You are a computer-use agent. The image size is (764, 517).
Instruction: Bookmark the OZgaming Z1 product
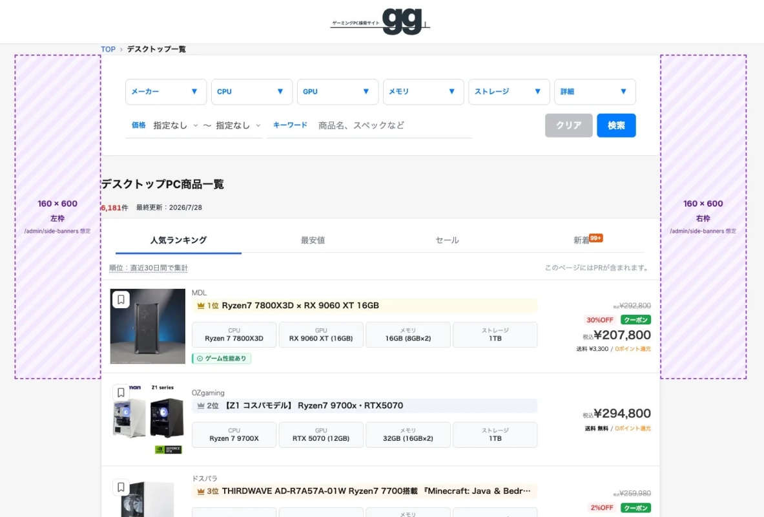tap(121, 392)
